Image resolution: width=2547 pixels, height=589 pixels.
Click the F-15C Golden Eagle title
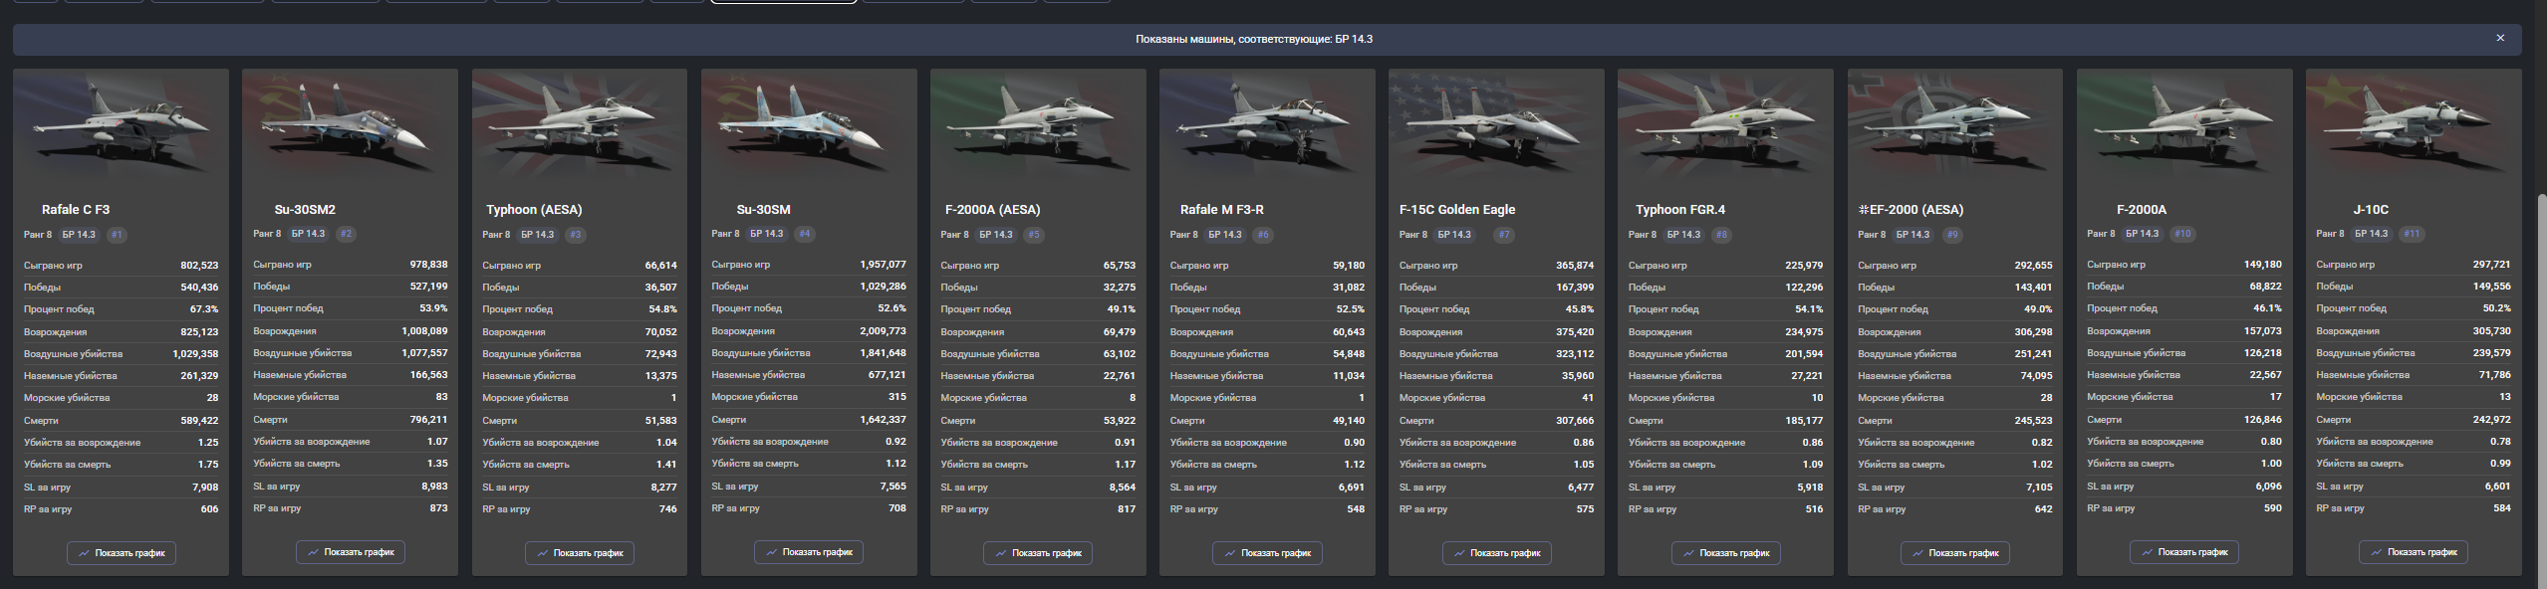point(1457,210)
